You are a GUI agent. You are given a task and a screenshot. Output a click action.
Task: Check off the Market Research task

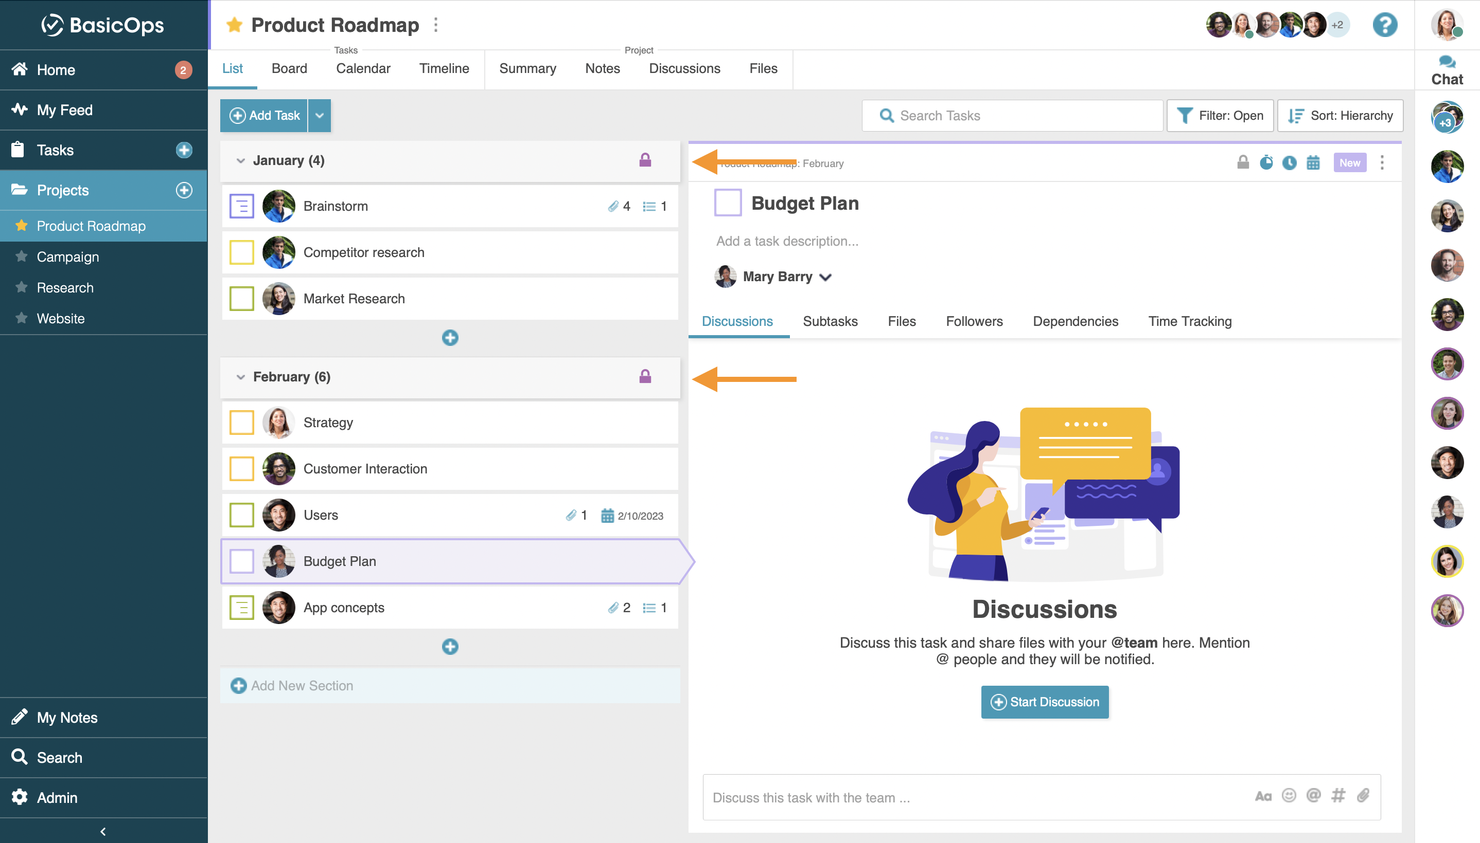tap(242, 299)
